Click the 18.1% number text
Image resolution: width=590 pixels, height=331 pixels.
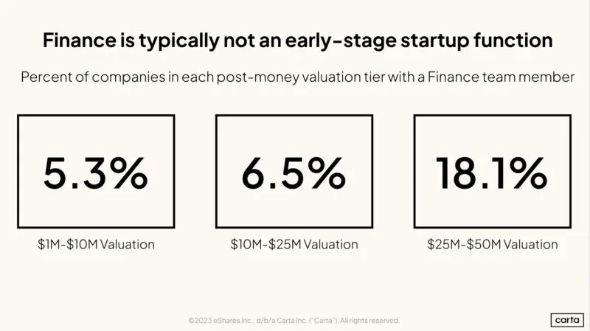click(491, 173)
